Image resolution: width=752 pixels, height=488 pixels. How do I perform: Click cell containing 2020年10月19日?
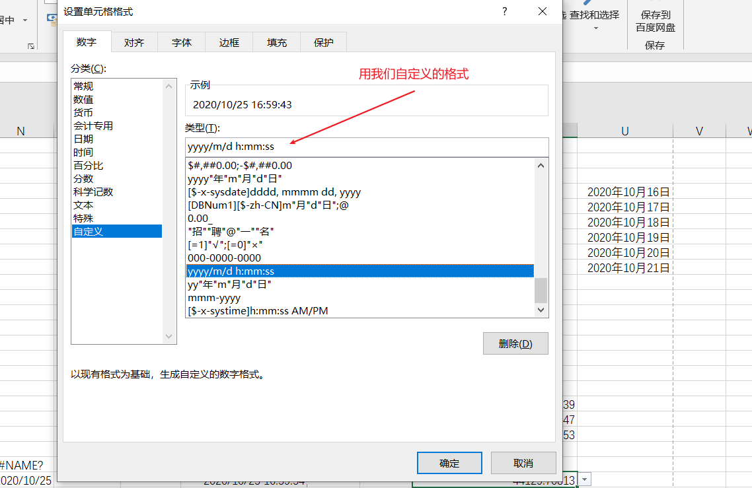pos(625,237)
